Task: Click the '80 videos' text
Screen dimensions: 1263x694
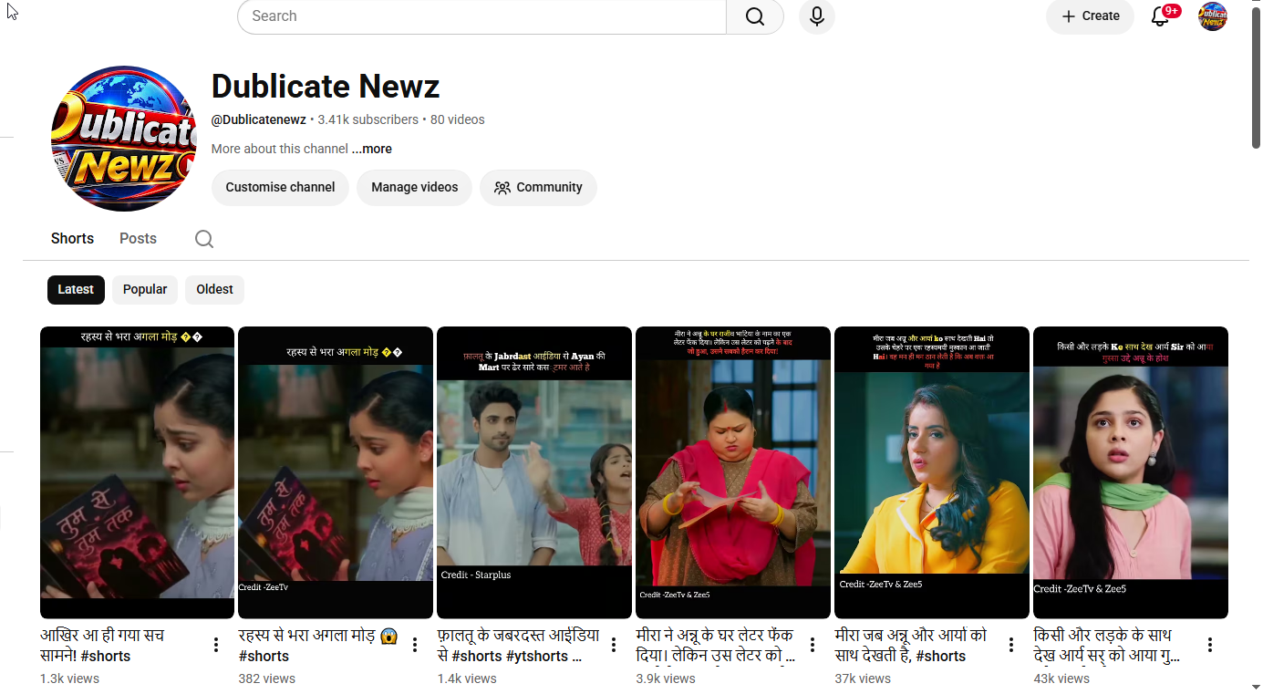Action: [458, 119]
